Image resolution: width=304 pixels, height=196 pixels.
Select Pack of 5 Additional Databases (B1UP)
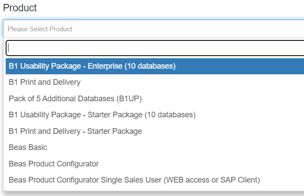(x=155, y=99)
